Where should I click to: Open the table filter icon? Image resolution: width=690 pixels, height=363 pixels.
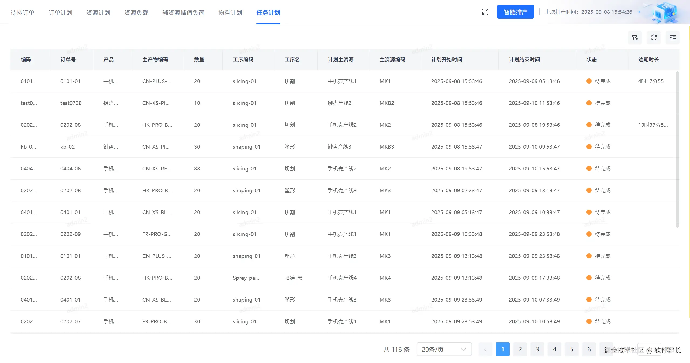click(x=635, y=38)
